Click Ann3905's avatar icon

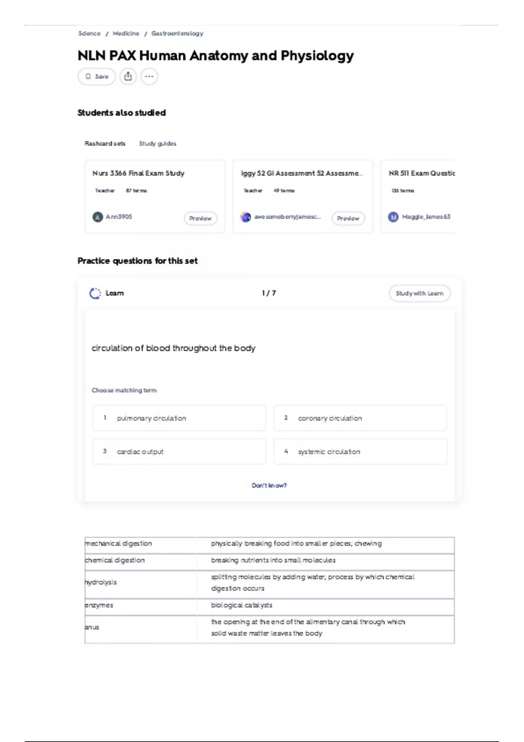pyautogui.click(x=98, y=217)
